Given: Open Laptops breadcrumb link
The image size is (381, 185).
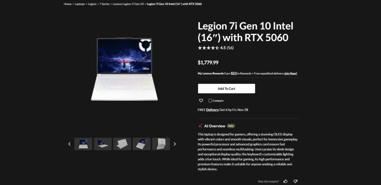Looking at the screenshot, I should click(x=80, y=4).
